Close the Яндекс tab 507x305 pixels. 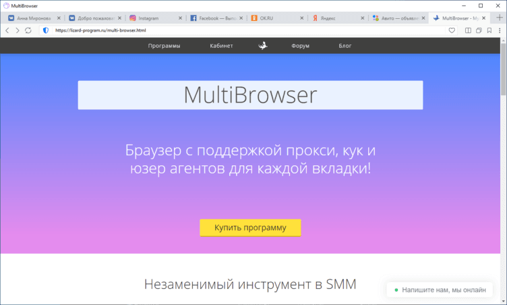(363, 18)
